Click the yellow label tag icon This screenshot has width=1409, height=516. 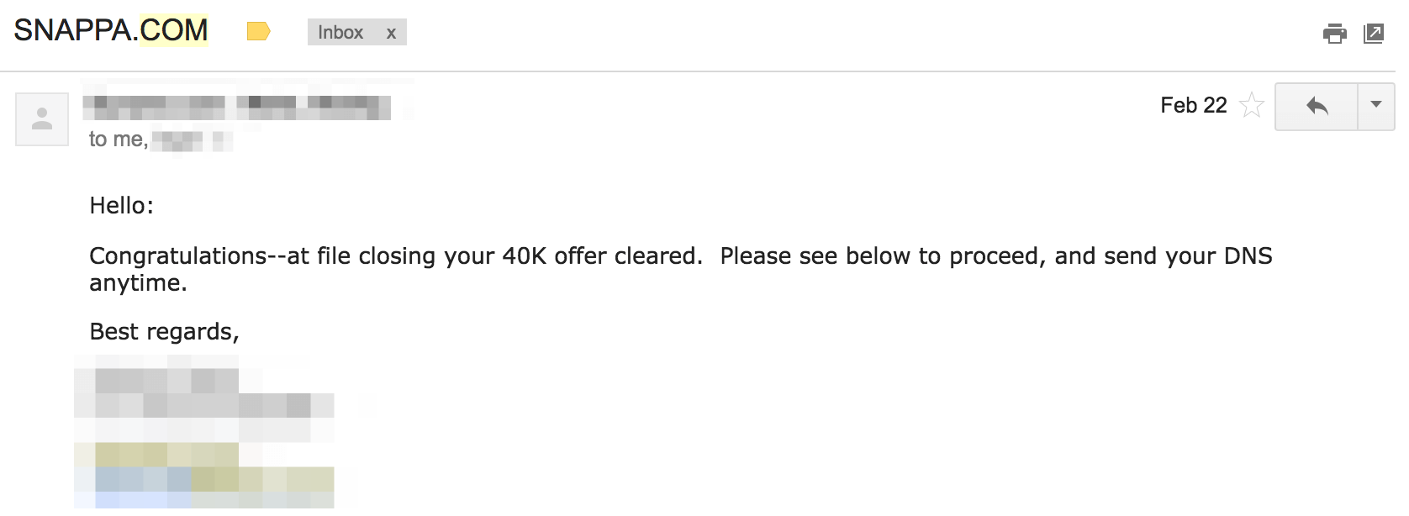(261, 30)
